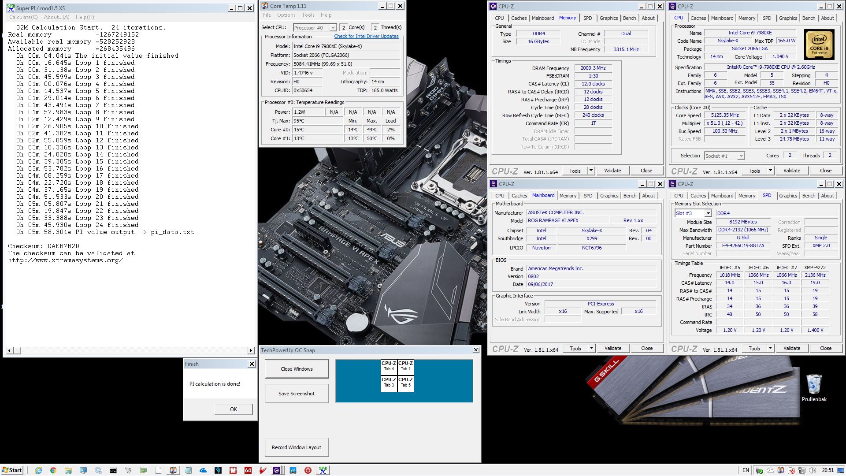Screen dimensions: 846x476
Task: Click Super PI horizontal scrollbar left arrow
Action: click(x=10, y=350)
